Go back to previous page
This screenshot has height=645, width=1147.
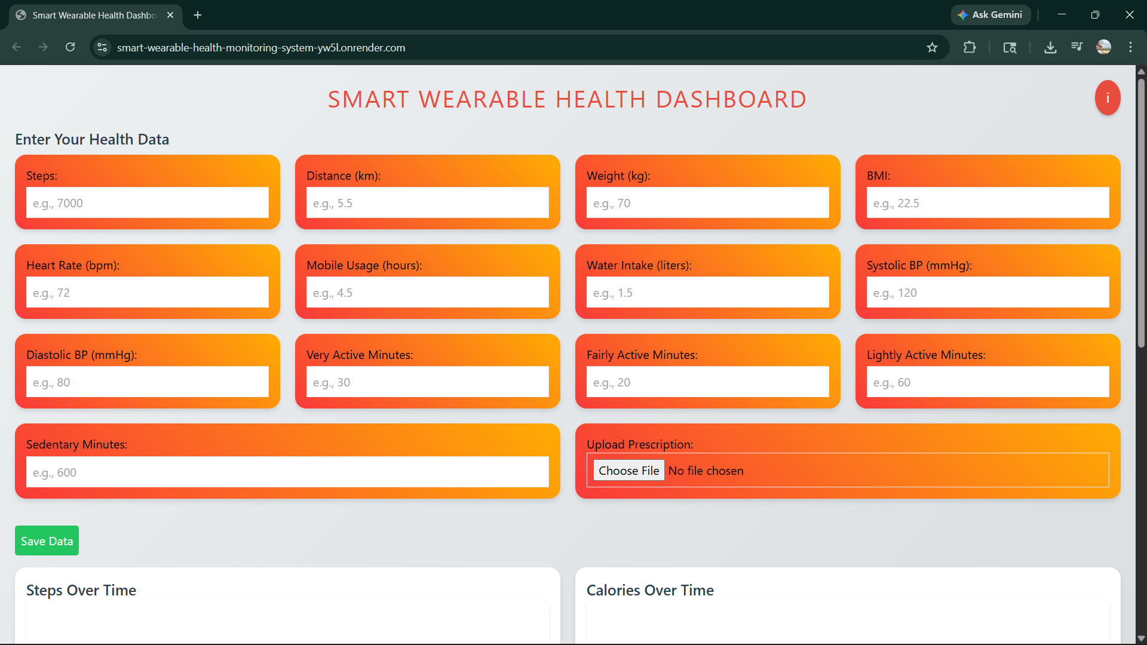(x=17, y=47)
